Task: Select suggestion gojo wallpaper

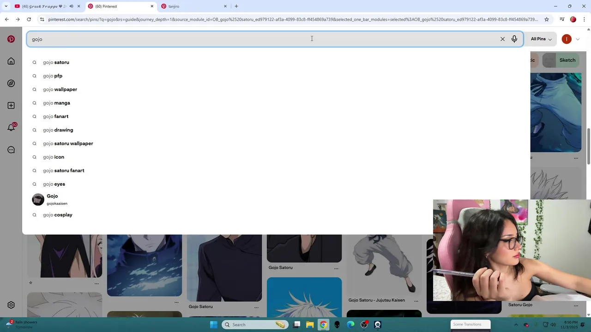Action: (x=60, y=89)
